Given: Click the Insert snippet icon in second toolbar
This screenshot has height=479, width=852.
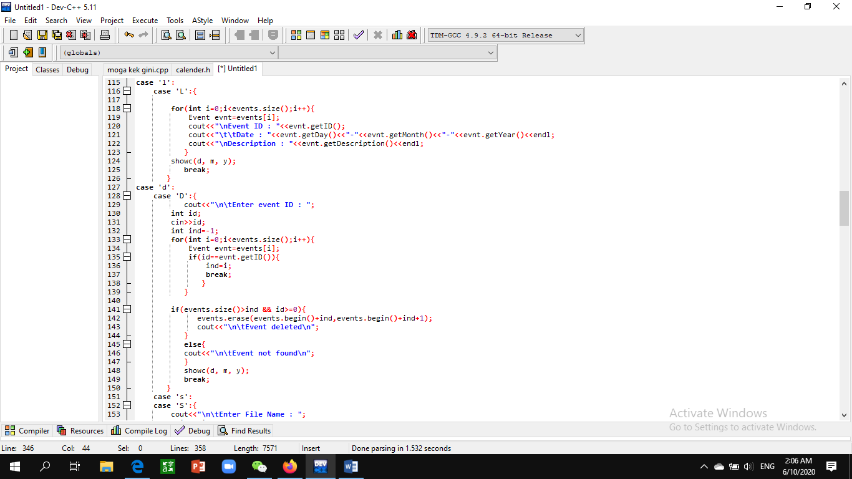Looking at the screenshot, I should [13, 52].
